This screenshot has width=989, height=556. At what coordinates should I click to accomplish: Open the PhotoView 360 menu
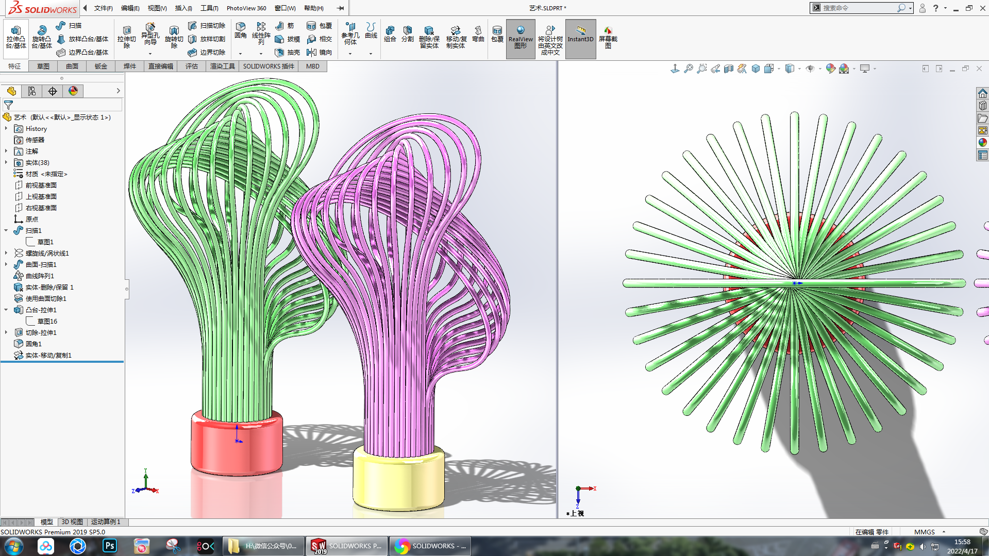coord(246,8)
